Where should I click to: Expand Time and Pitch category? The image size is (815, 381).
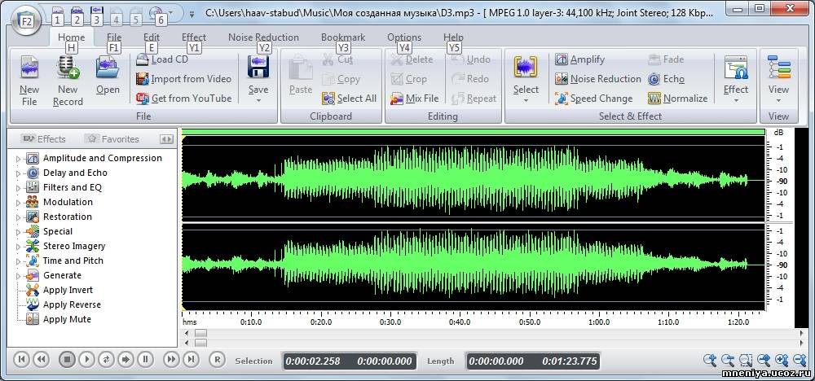tap(18, 261)
